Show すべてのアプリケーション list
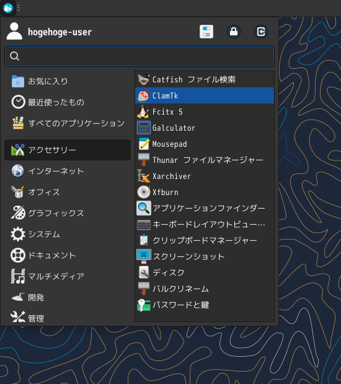 pyautogui.click(x=68, y=123)
